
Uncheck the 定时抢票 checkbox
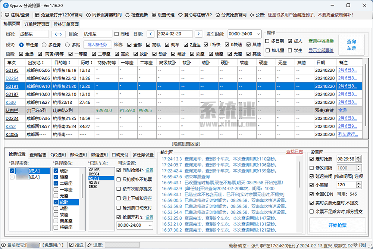point(311,159)
